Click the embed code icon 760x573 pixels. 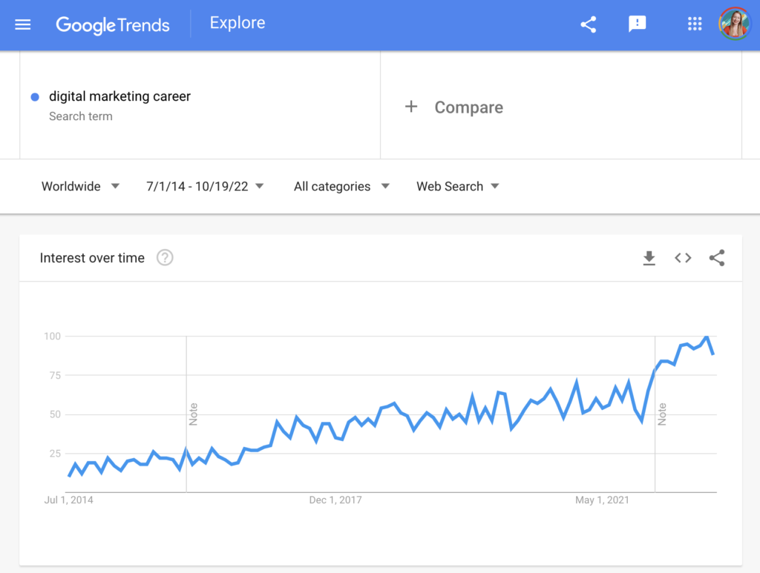click(x=683, y=258)
